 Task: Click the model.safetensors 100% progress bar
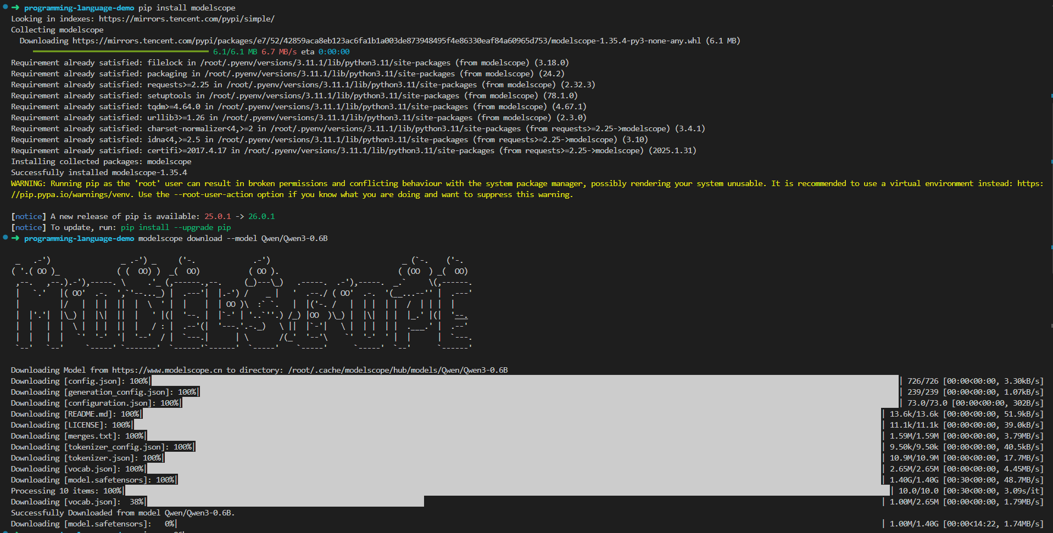(x=530, y=480)
